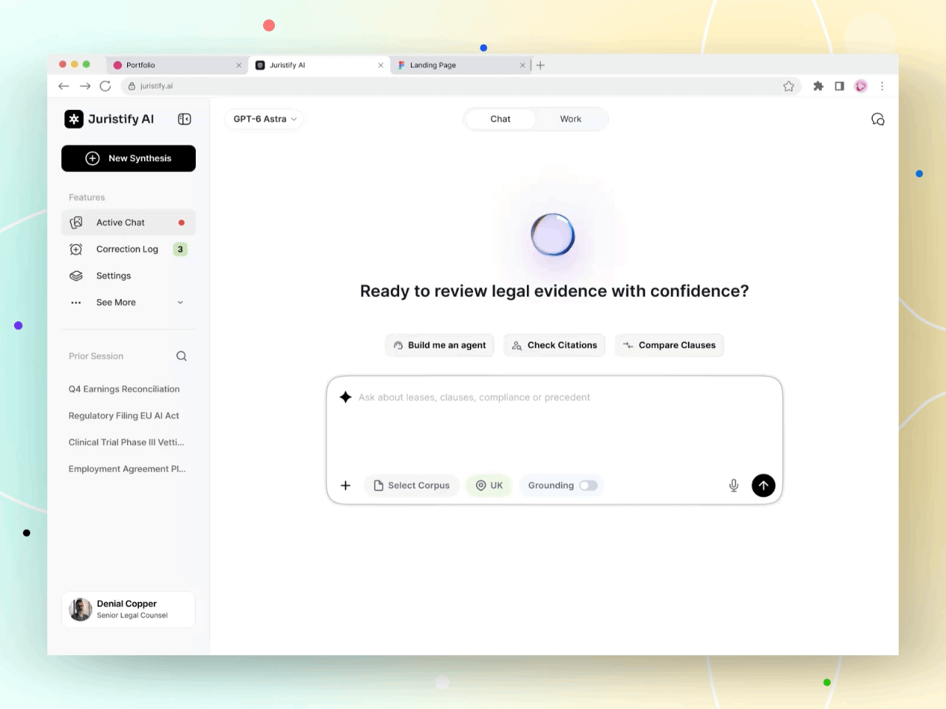Open Active Chat in sidebar
The image size is (946, 709).
(129, 222)
